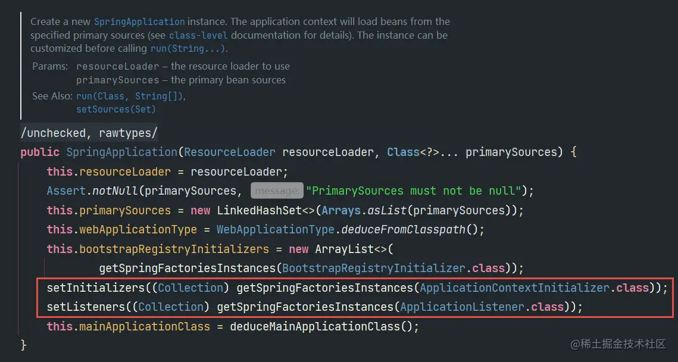Click the /unchecked, rawtypes/ folded annotation

[x=89, y=133]
